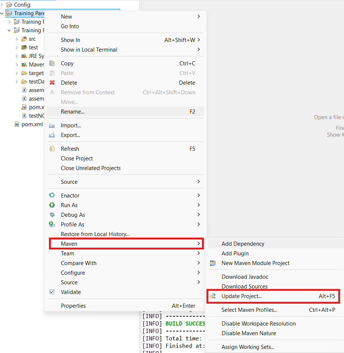Click the test source folder icon
Image resolution: width=344 pixels, height=353 pixels.
(24, 48)
